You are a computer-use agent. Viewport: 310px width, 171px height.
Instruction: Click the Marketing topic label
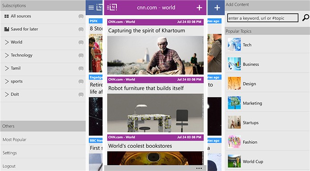point(252,103)
